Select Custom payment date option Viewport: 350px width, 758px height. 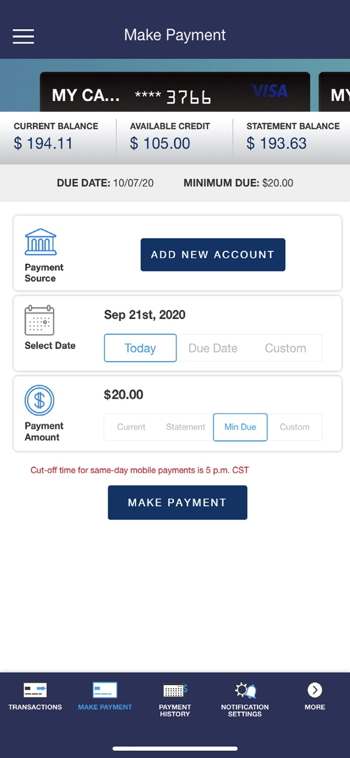[x=285, y=348]
